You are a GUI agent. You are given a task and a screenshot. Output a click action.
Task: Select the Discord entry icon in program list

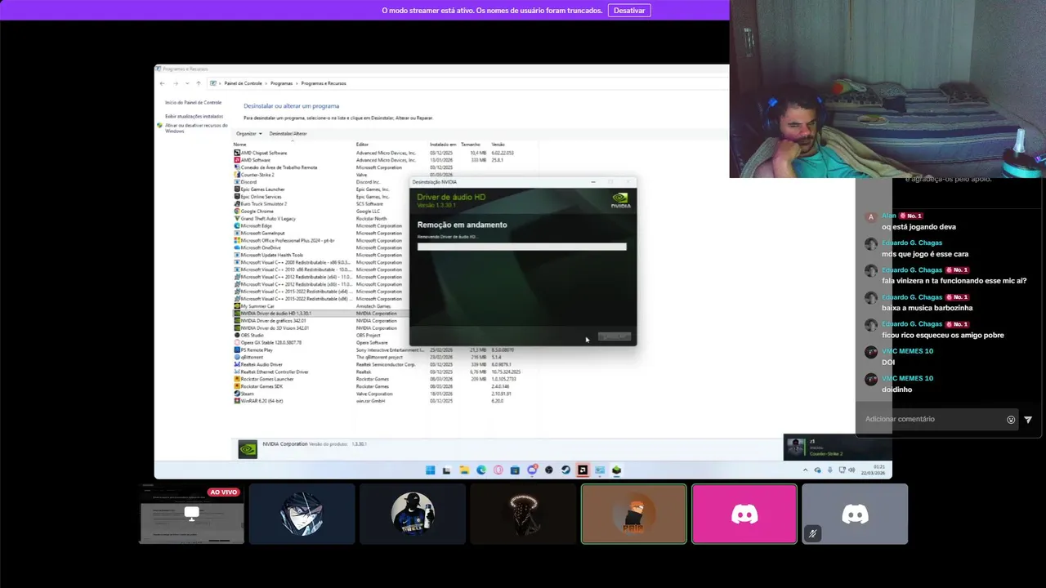coord(237,182)
